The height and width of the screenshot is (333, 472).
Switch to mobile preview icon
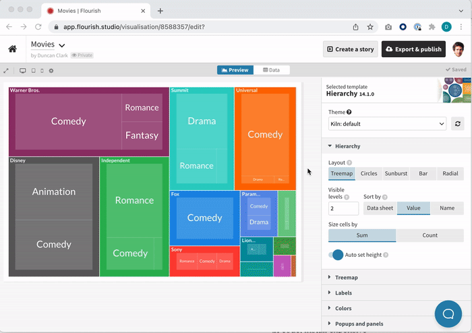42,71
